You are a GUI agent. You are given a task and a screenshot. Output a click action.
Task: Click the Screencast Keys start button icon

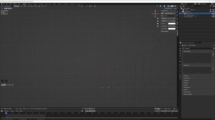pos(162,13)
